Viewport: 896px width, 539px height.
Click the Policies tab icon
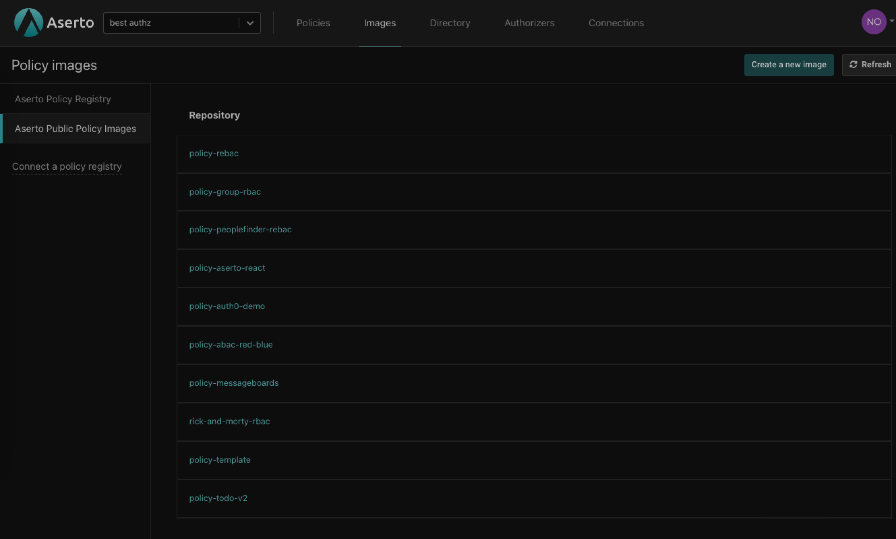tap(313, 23)
